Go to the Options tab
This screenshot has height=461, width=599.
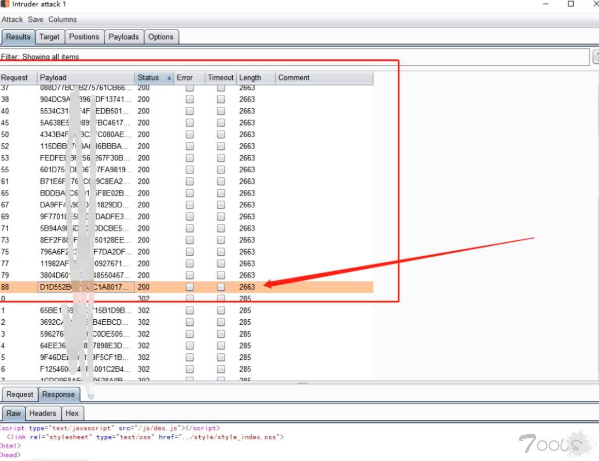coord(161,37)
